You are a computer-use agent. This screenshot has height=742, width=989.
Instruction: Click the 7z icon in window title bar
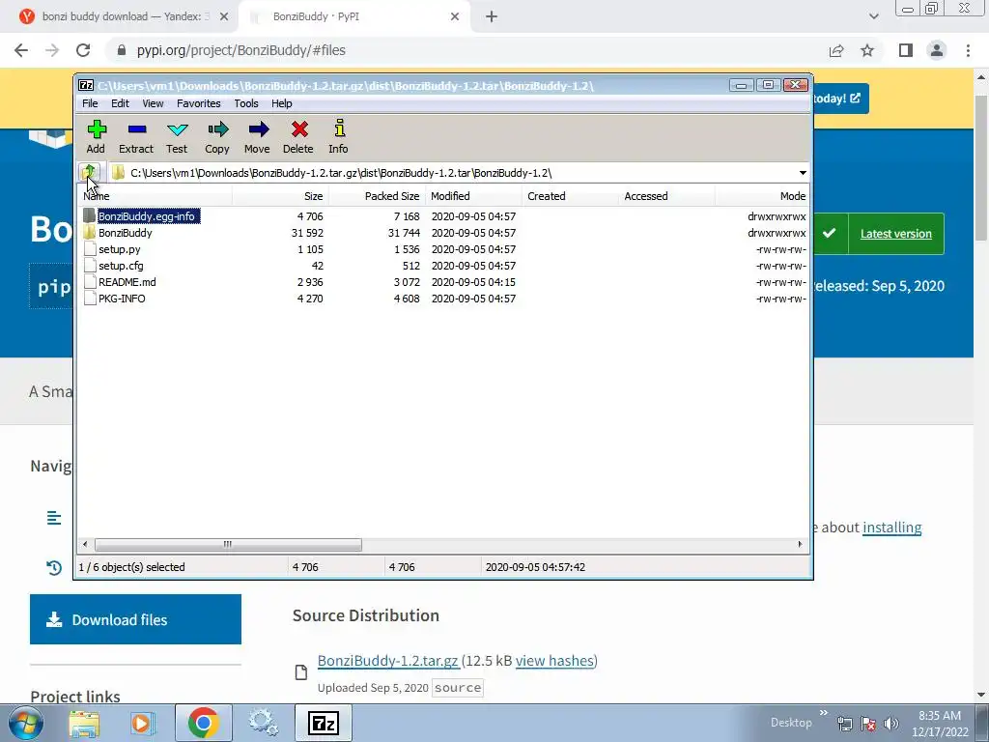(86, 85)
